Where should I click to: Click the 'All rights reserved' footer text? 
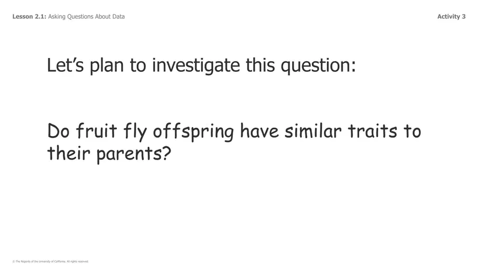[78, 262]
